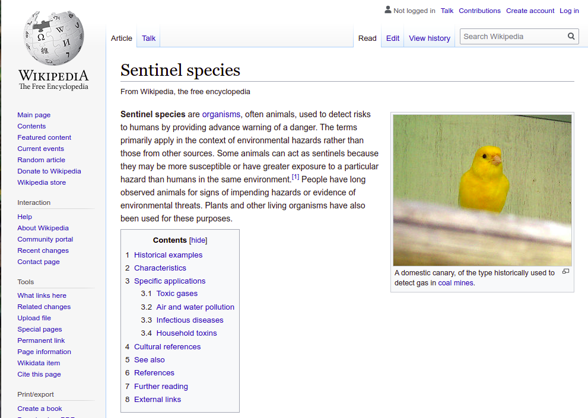Open the canary photo thumbnail
The height and width of the screenshot is (418, 588).
[x=482, y=190]
